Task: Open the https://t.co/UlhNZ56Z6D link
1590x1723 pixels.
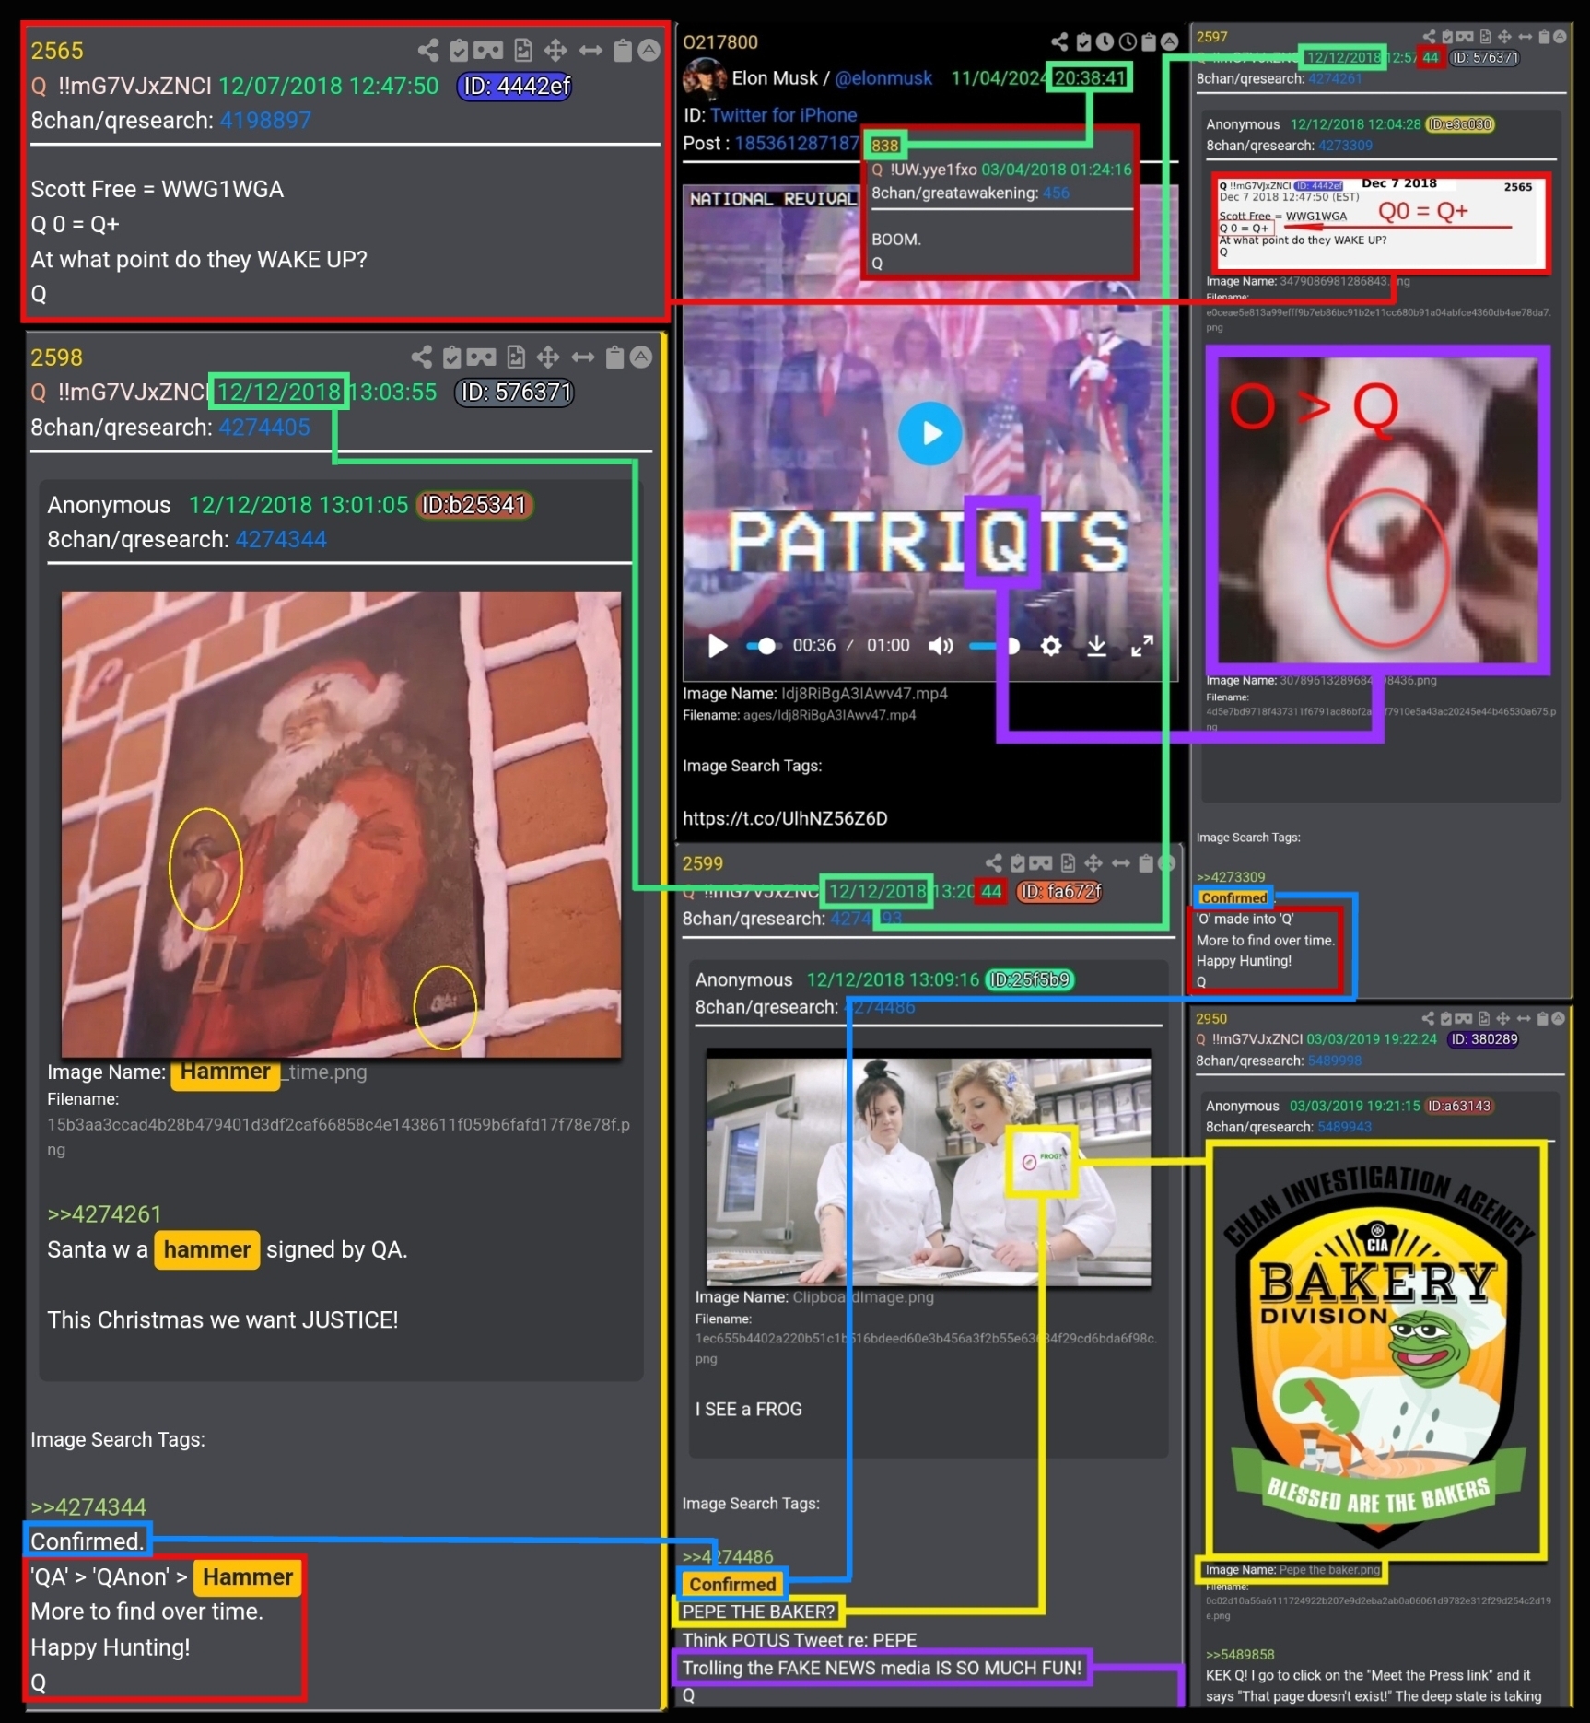Action: [785, 818]
